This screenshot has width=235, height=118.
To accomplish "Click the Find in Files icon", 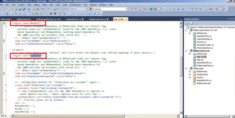I will (90, 9).
